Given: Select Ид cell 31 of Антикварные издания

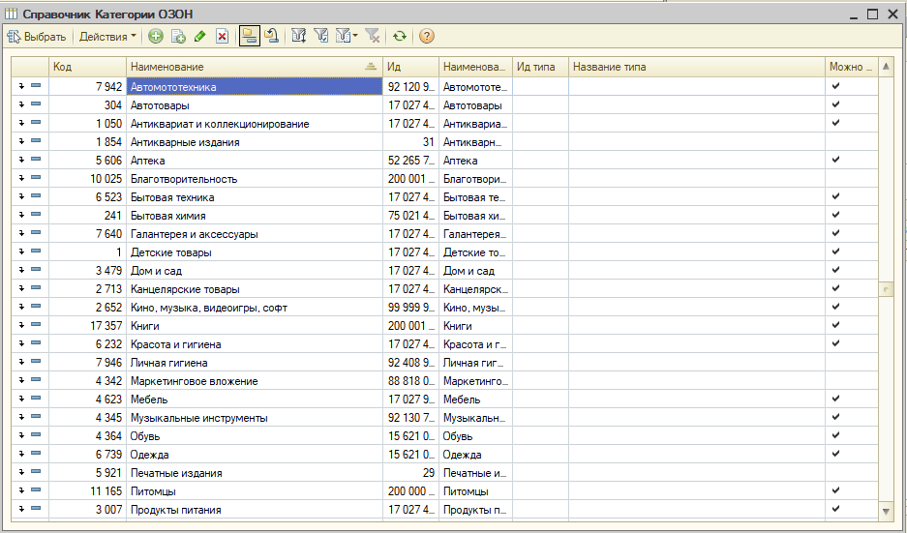Looking at the screenshot, I should point(410,141).
